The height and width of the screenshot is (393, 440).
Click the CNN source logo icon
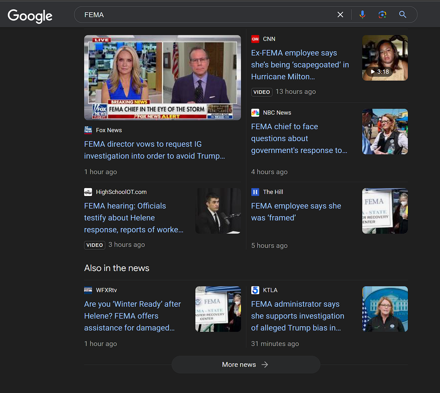click(x=255, y=39)
